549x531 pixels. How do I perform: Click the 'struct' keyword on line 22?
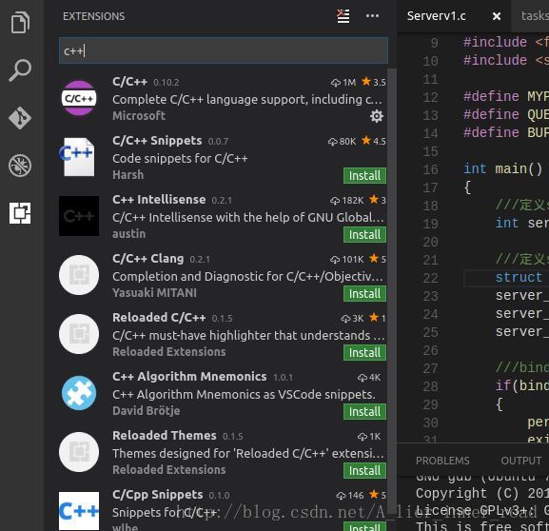pyautogui.click(x=519, y=278)
